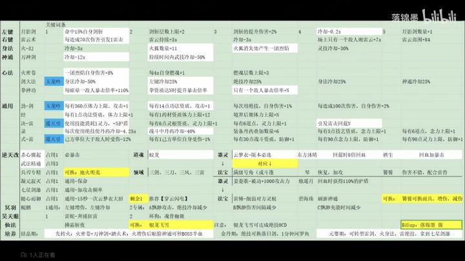This screenshot has height=261, width=465.
Task: Click the yellow cell 银龙飞雪
Action: [x=181, y=225]
